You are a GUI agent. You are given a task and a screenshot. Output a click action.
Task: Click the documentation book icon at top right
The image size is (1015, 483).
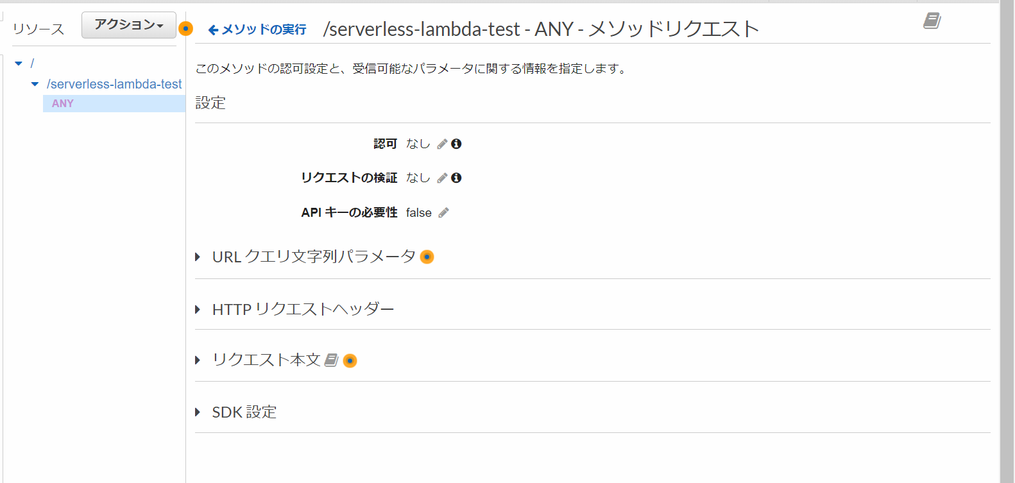coord(931,20)
